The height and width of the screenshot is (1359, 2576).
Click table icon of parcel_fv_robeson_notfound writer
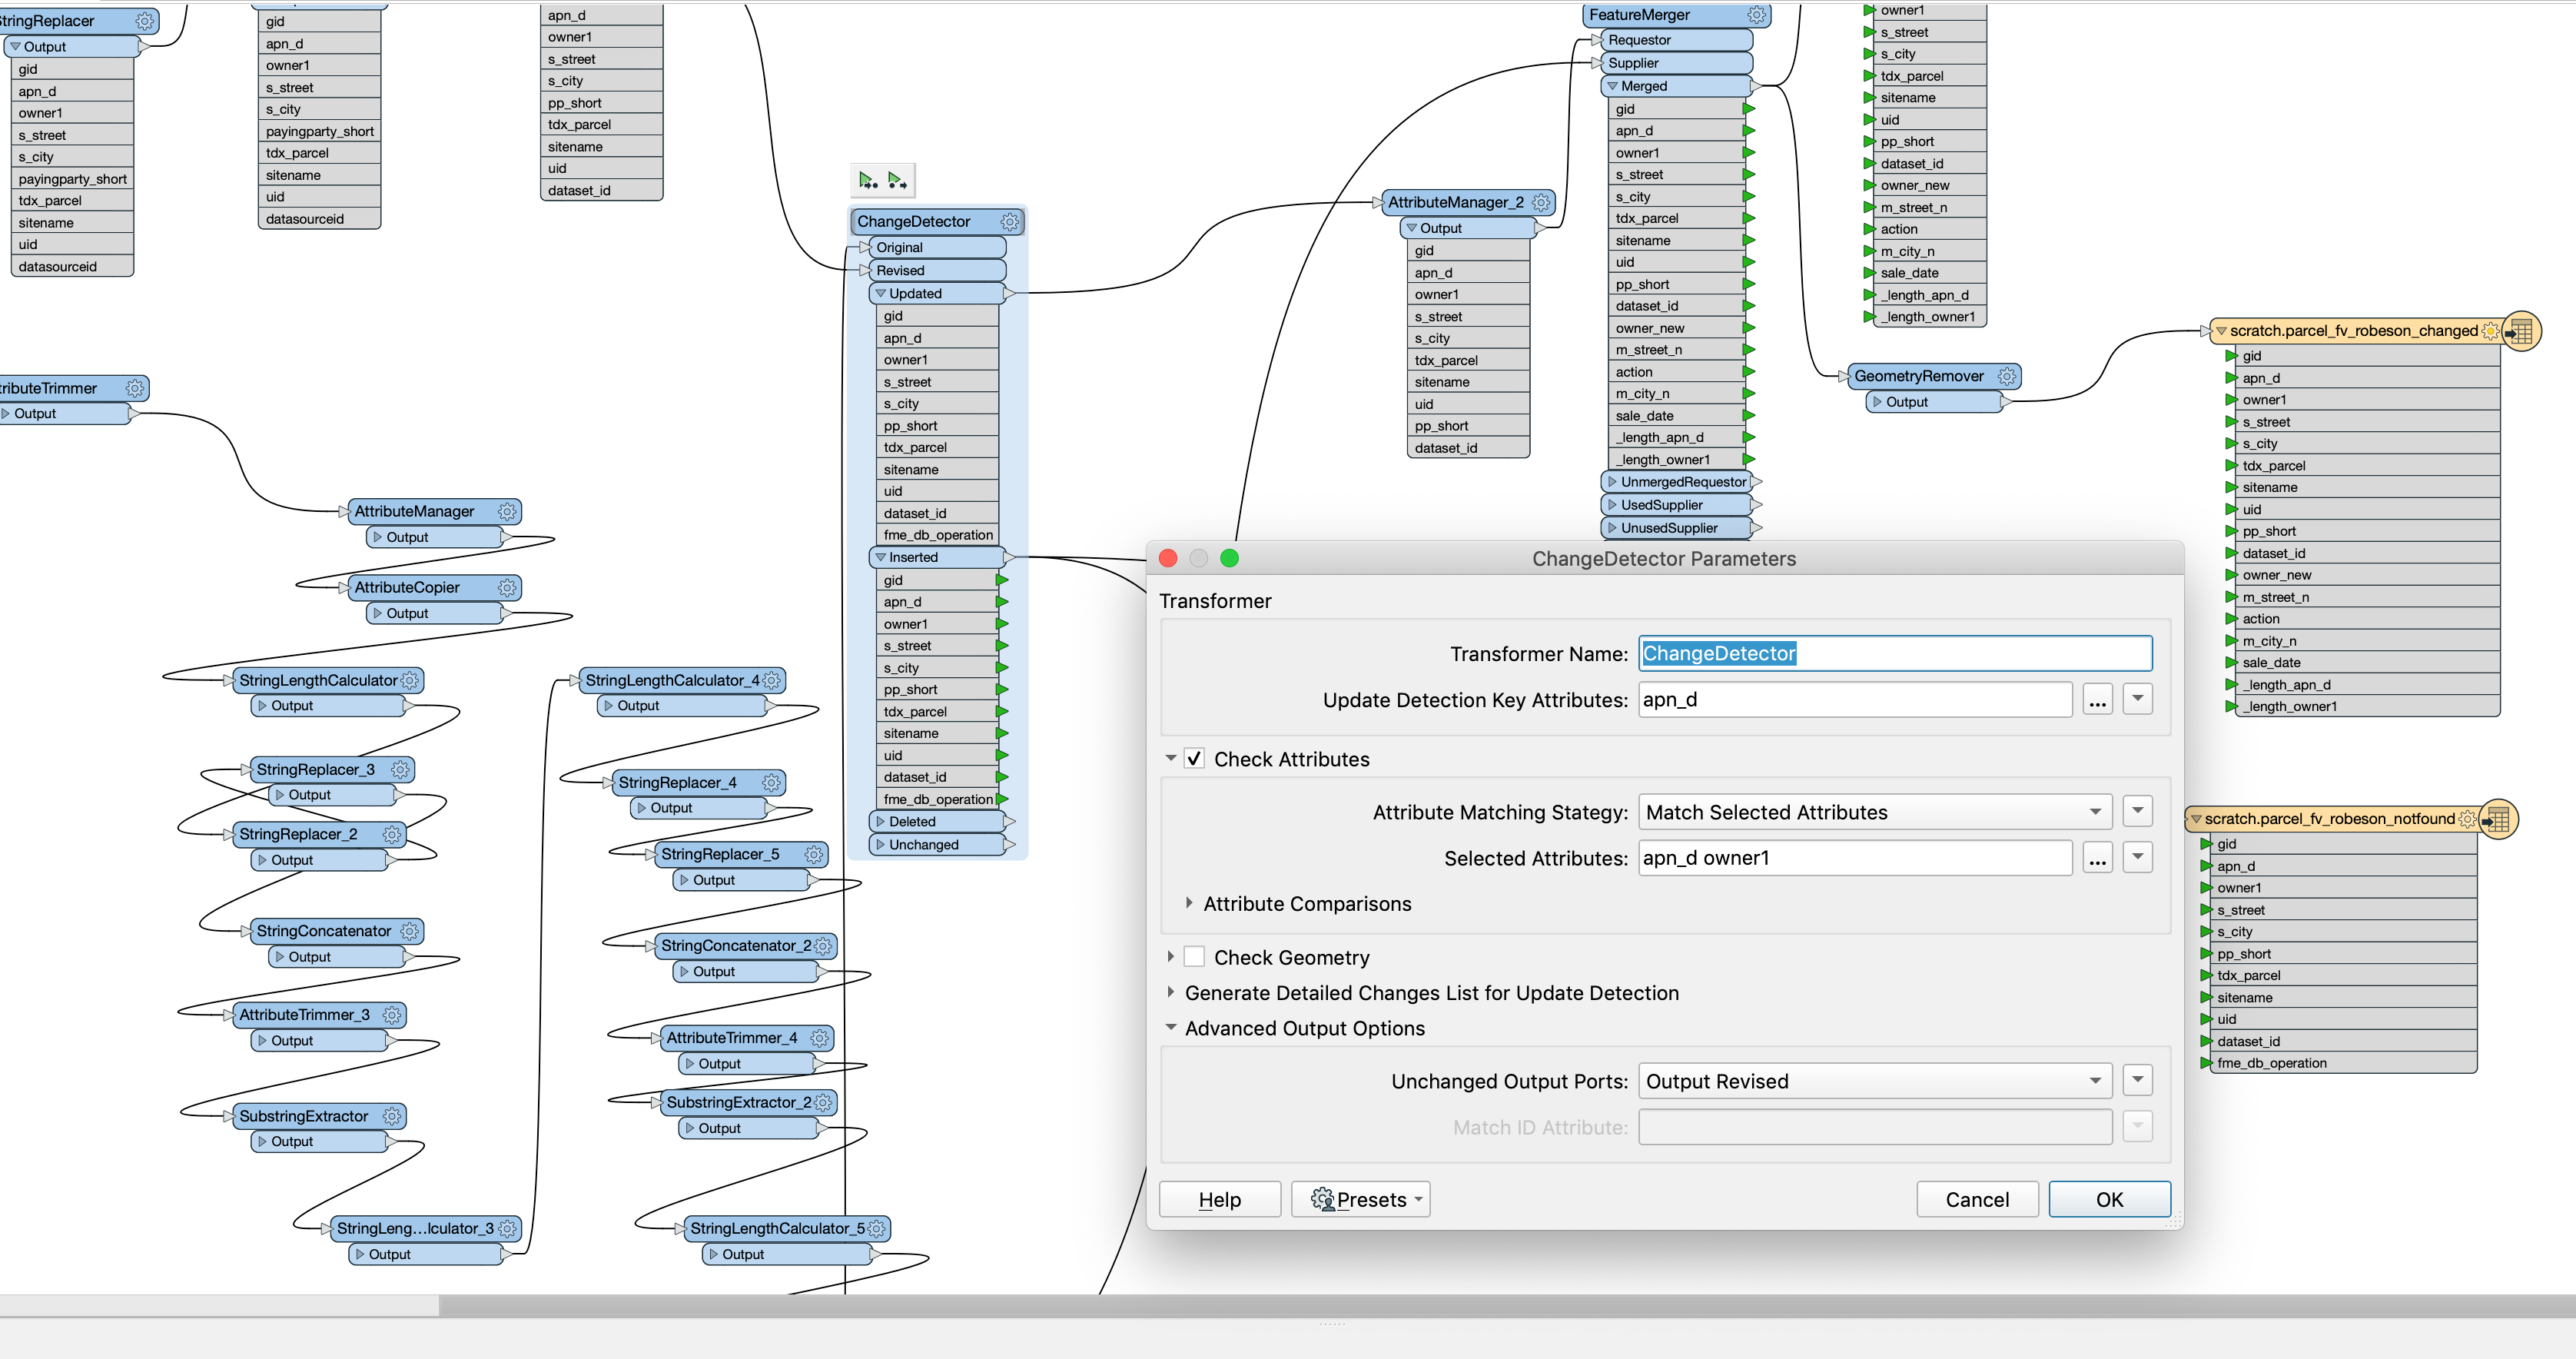pyautogui.click(x=2498, y=819)
